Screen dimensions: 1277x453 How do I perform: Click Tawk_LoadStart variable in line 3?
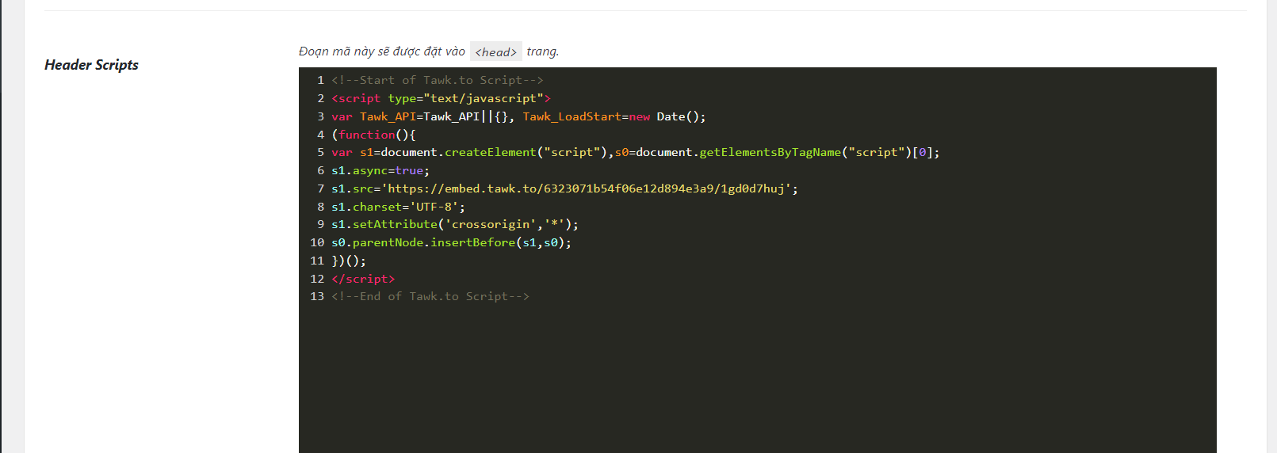pos(572,116)
